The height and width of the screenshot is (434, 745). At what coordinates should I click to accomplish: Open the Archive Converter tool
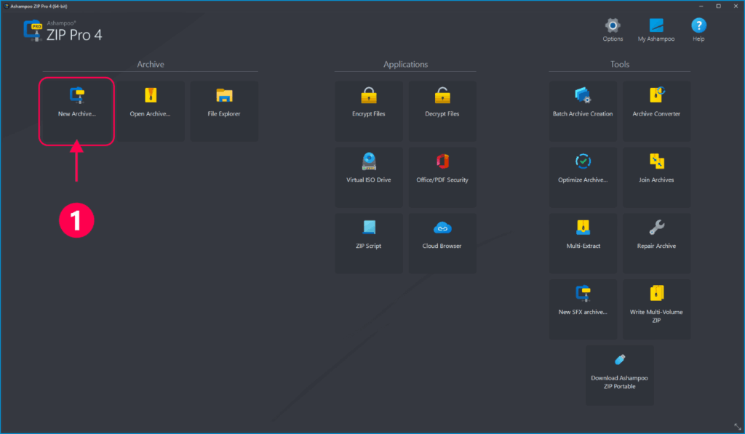click(x=657, y=111)
